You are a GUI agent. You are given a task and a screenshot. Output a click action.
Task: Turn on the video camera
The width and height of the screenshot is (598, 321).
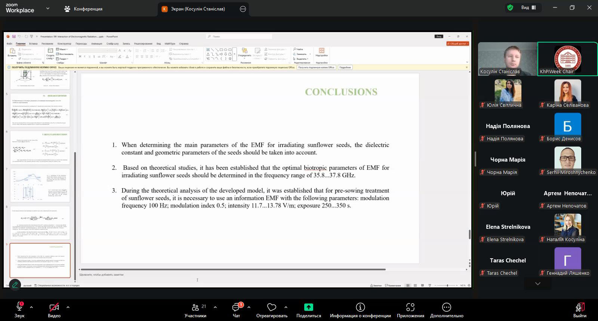pyautogui.click(x=54, y=307)
